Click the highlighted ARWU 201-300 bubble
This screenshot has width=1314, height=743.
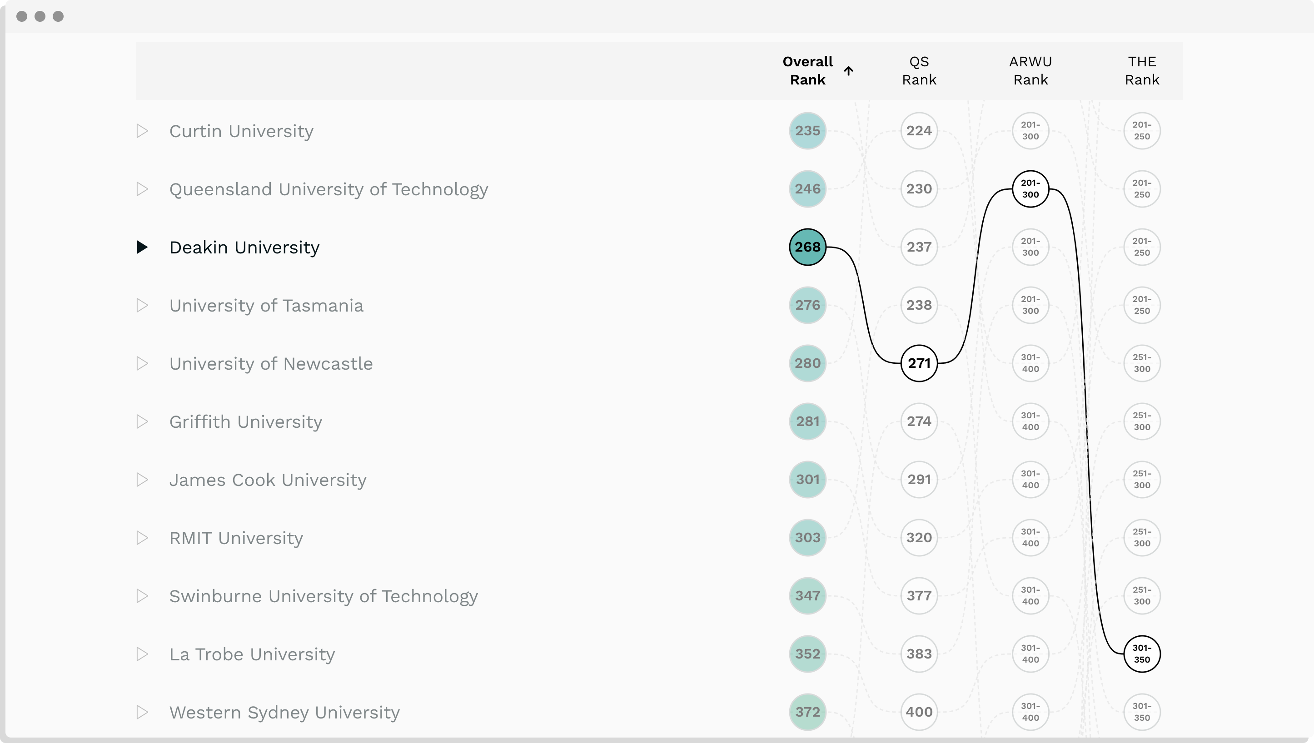pyautogui.click(x=1030, y=189)
